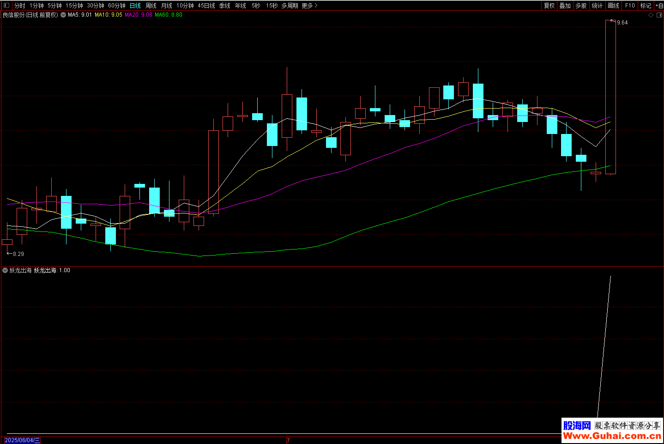
Task: Click the 2025/06/04/三 date label
Action: tap(22, 440)
